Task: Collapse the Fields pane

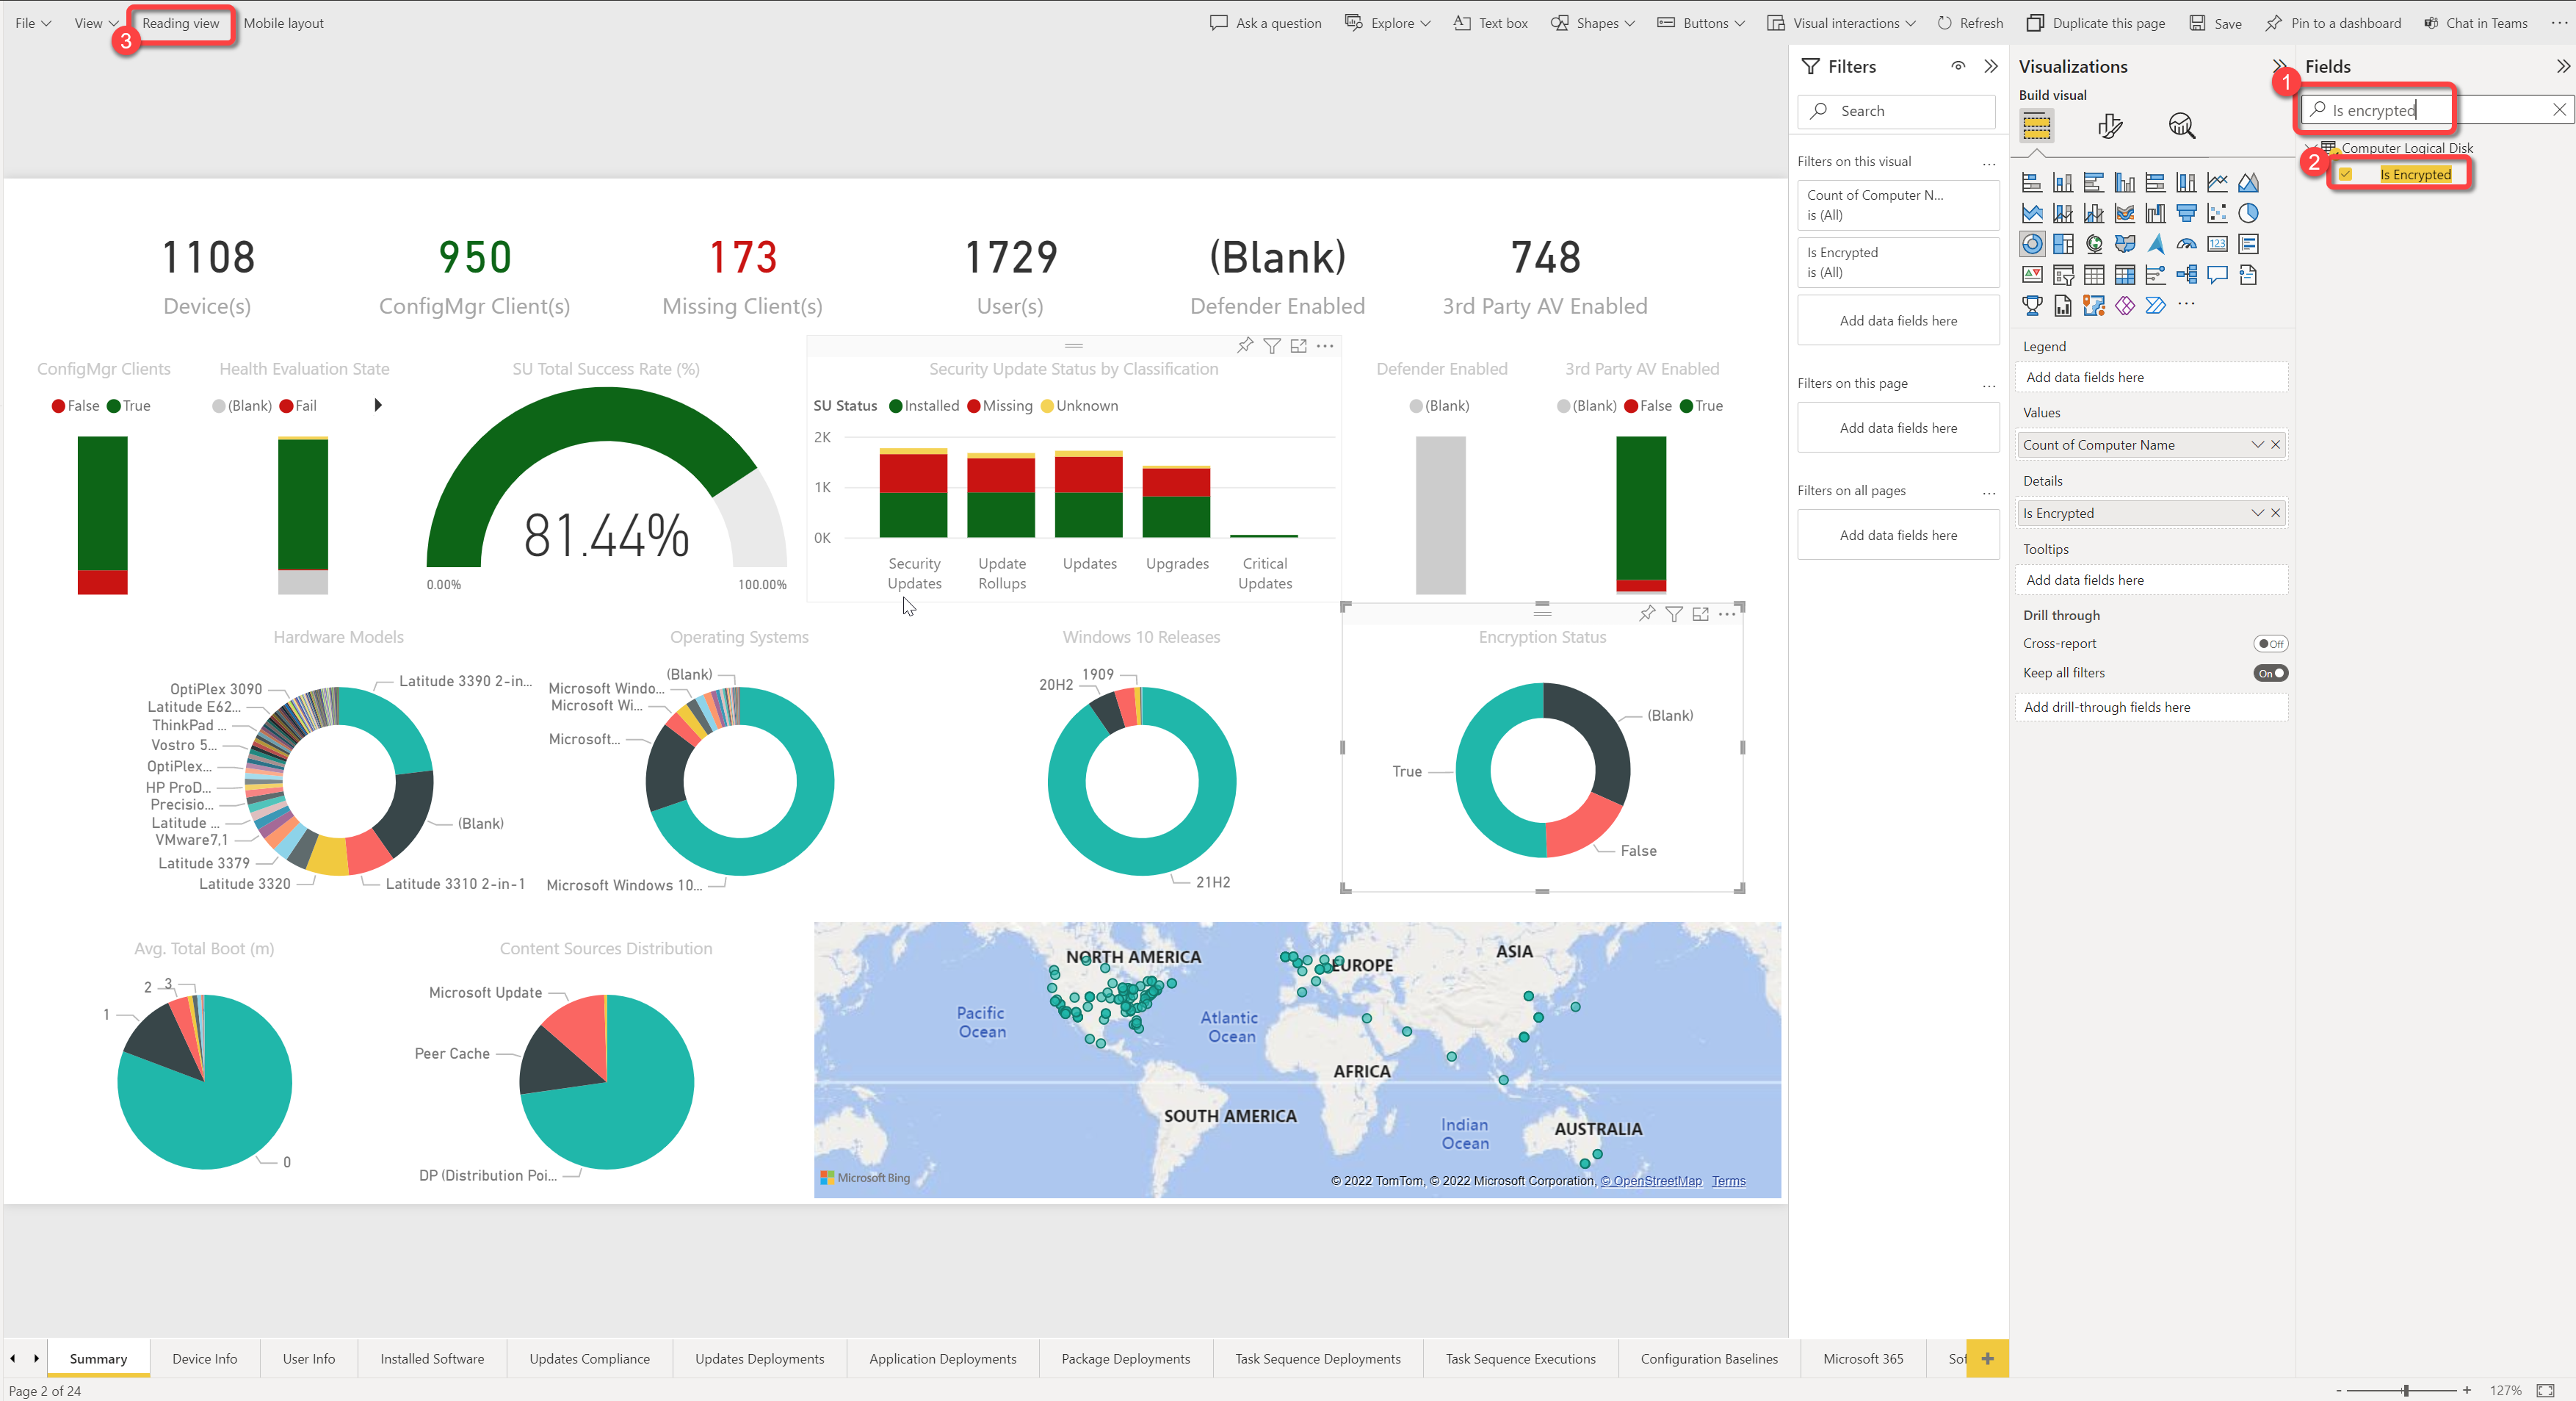Action: pos(2562,66)
